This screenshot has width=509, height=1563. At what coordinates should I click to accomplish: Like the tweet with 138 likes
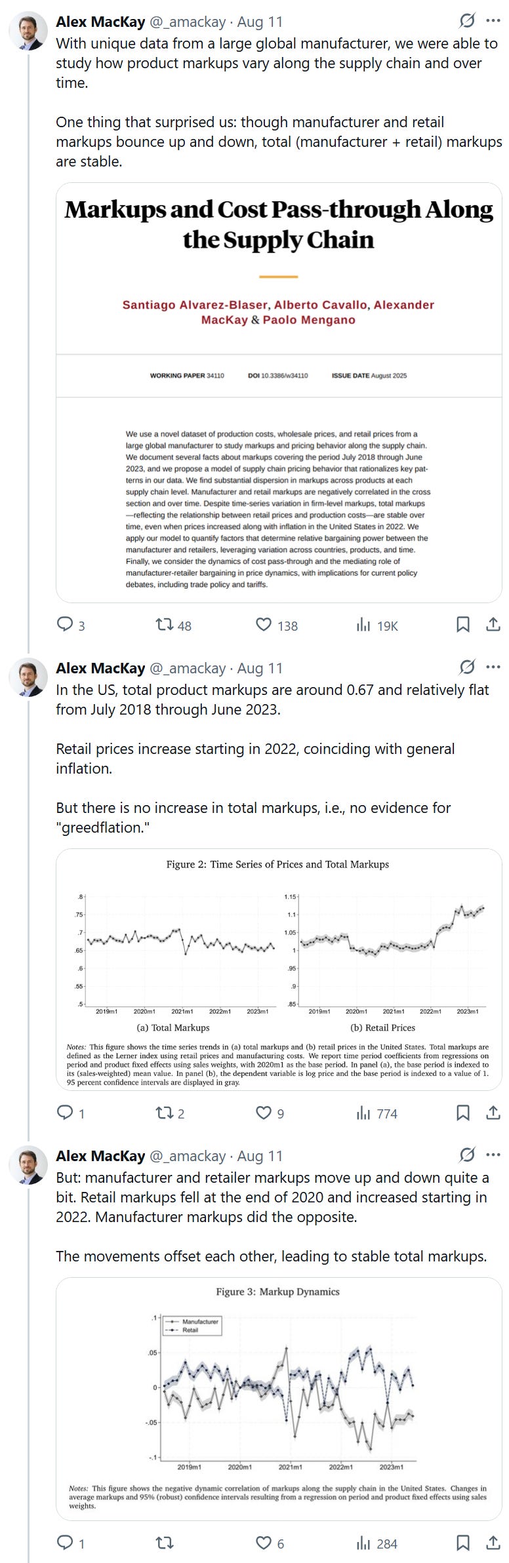(264, 625)
